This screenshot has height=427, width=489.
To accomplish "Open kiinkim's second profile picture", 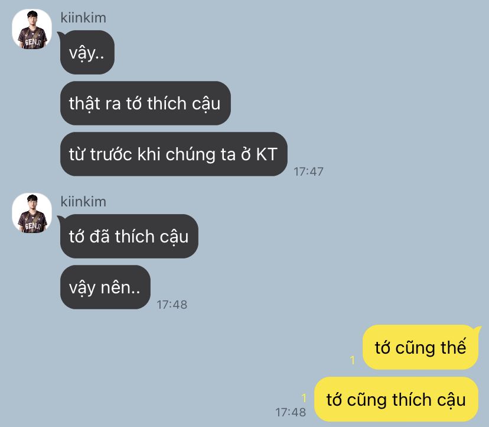I will coord(32,213).
